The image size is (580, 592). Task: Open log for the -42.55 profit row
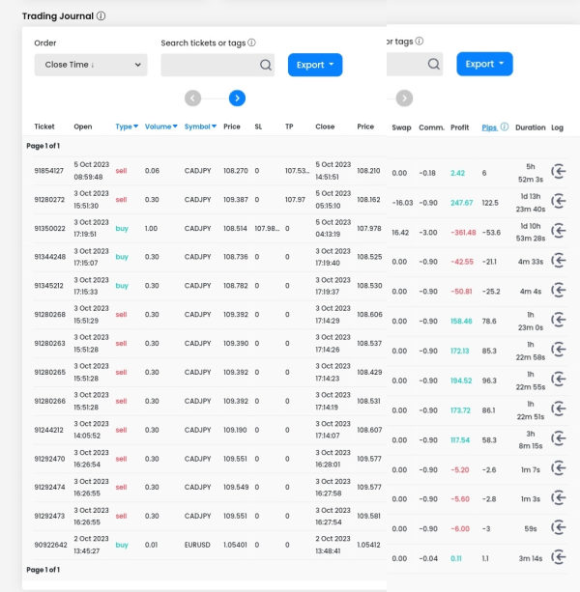[559, 261]
